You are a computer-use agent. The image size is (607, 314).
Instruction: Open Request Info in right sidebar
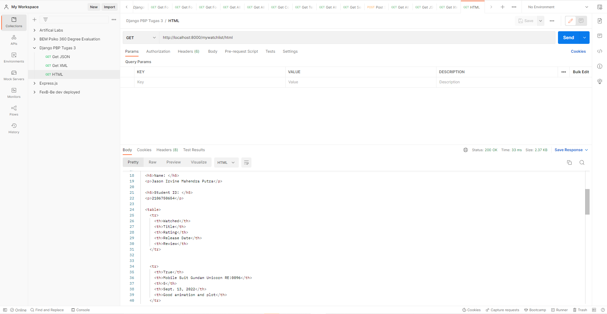(x=599, y=66)
